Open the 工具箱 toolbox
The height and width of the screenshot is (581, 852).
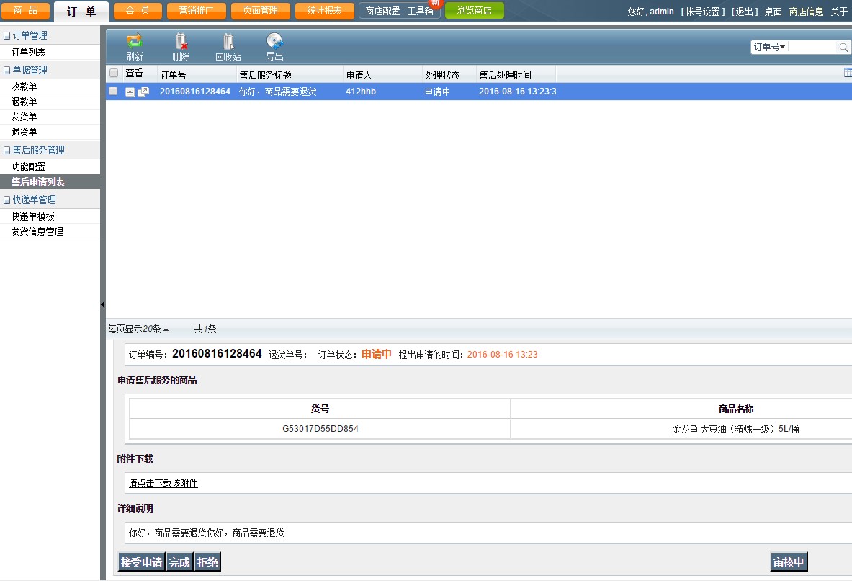pyautogui.click(x=421, y=11)
